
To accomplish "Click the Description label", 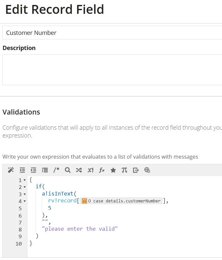I will tap(19, 48).
